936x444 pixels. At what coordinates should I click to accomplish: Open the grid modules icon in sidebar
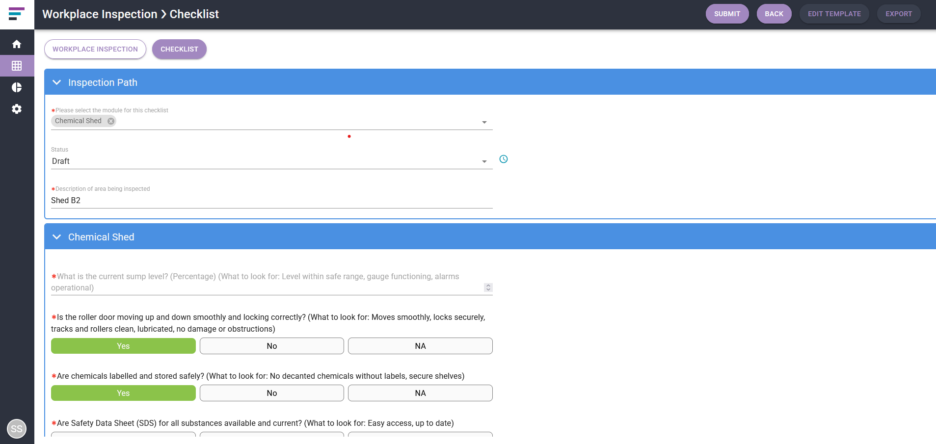point(17,66)
